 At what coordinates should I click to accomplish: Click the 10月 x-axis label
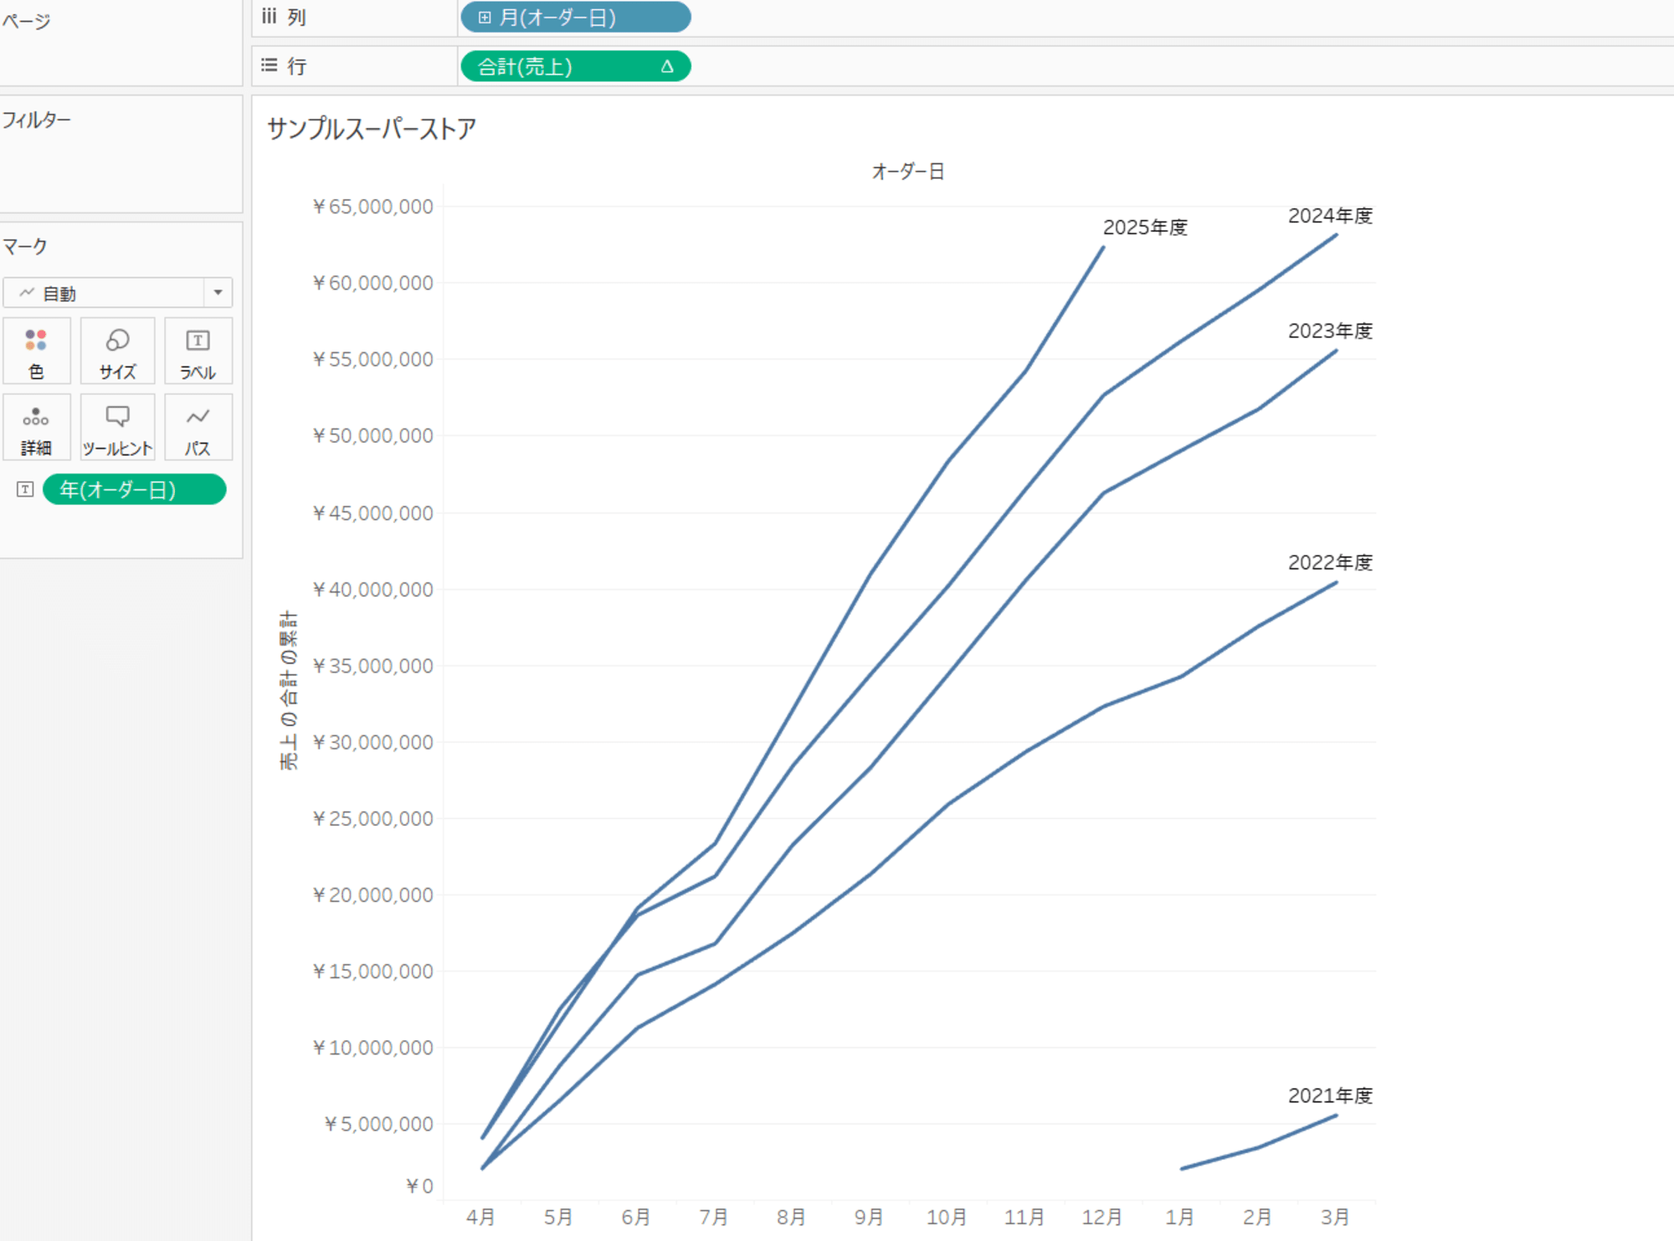pyautogui.click(x=947, y=1218)
